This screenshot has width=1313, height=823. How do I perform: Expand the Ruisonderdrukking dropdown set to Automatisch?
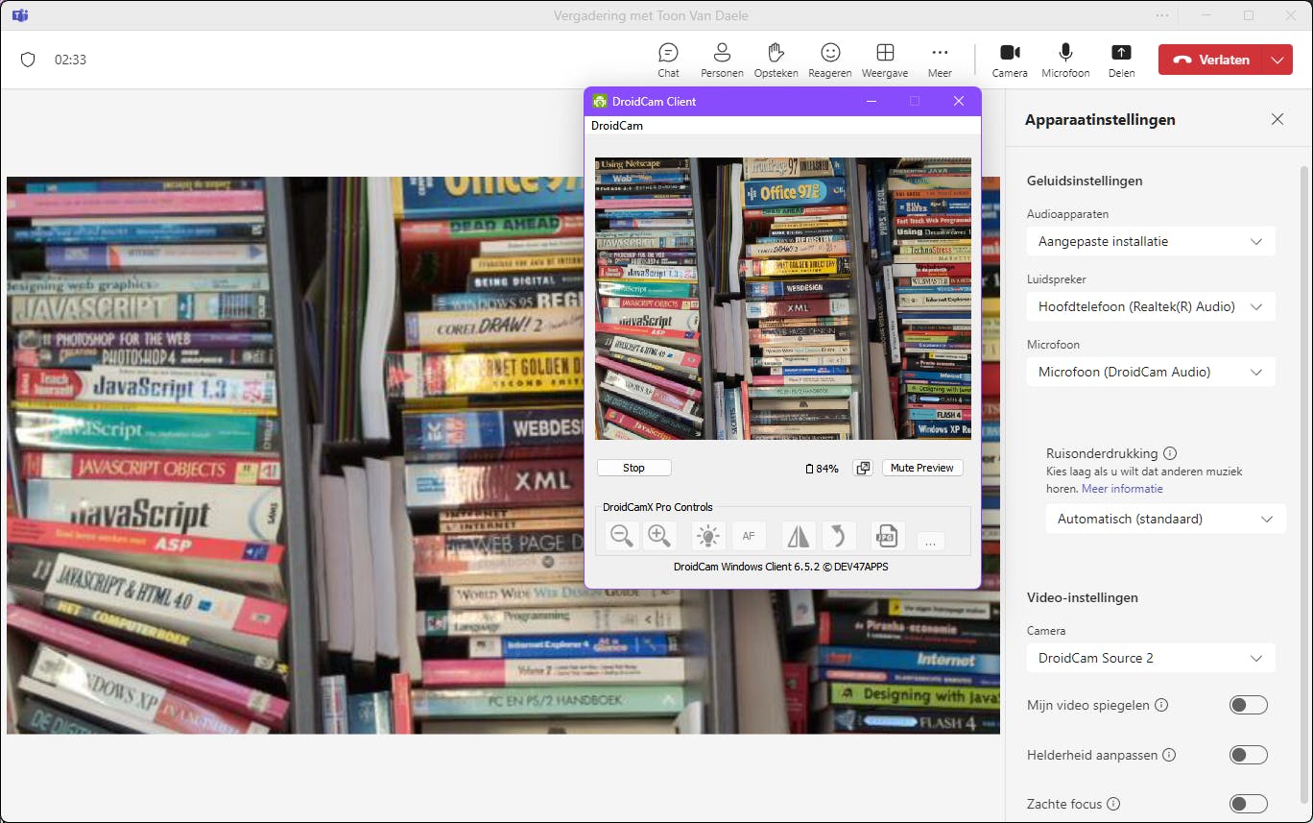[1165, 519]
